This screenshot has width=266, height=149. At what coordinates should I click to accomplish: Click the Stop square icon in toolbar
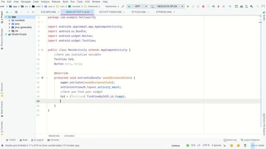[224, 7]
